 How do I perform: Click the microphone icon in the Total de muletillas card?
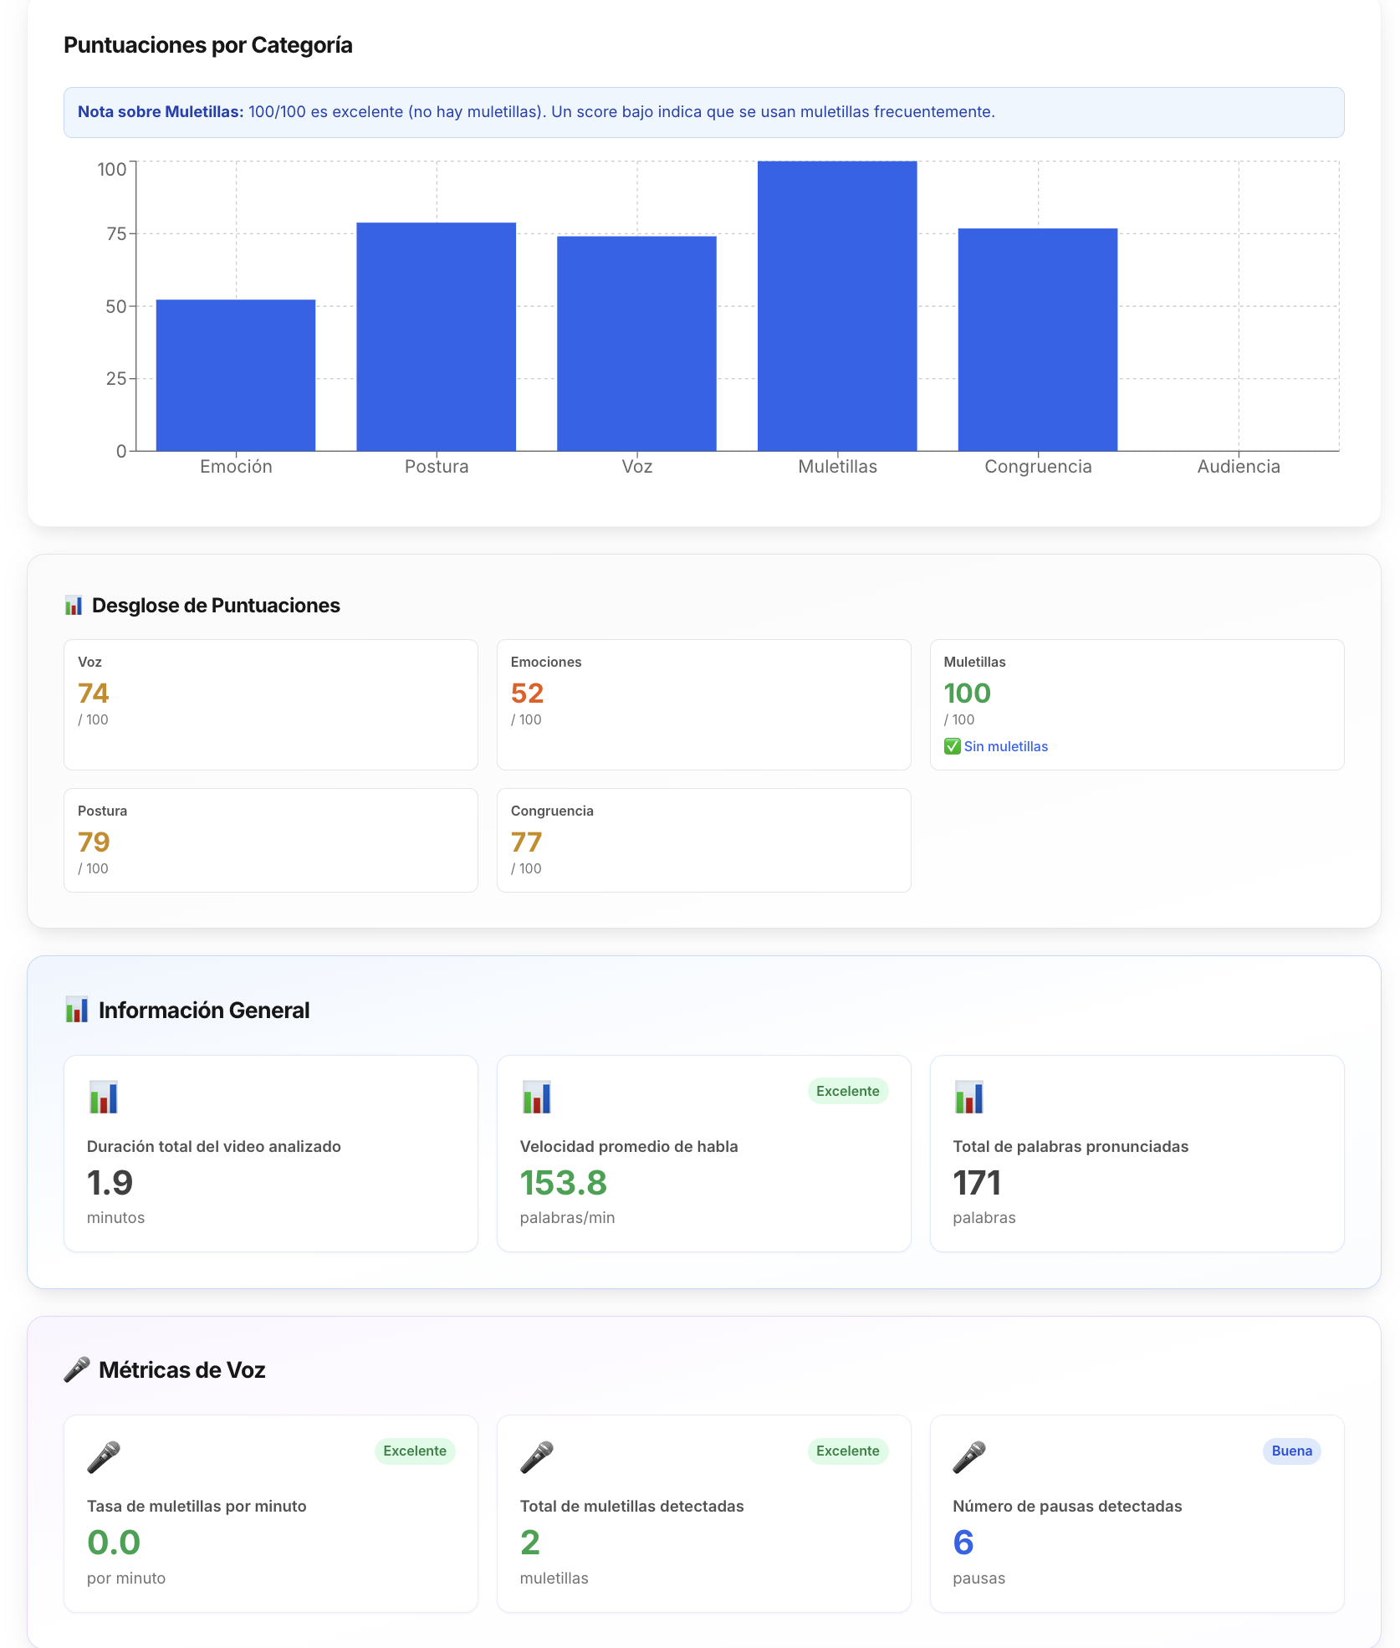pos(537,1456)
